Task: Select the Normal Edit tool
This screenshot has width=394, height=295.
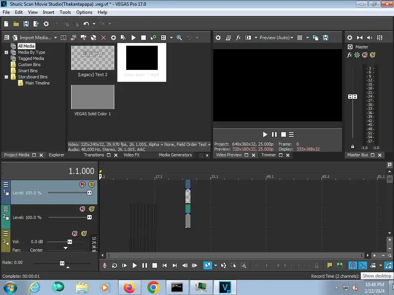Action: [208, 265]
